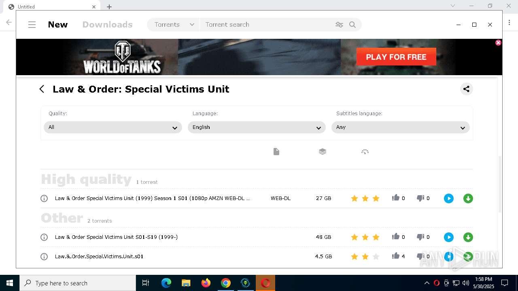
Task: Download the 48 GB S01-S19 torrent
Action: click(x=468, y=237)
